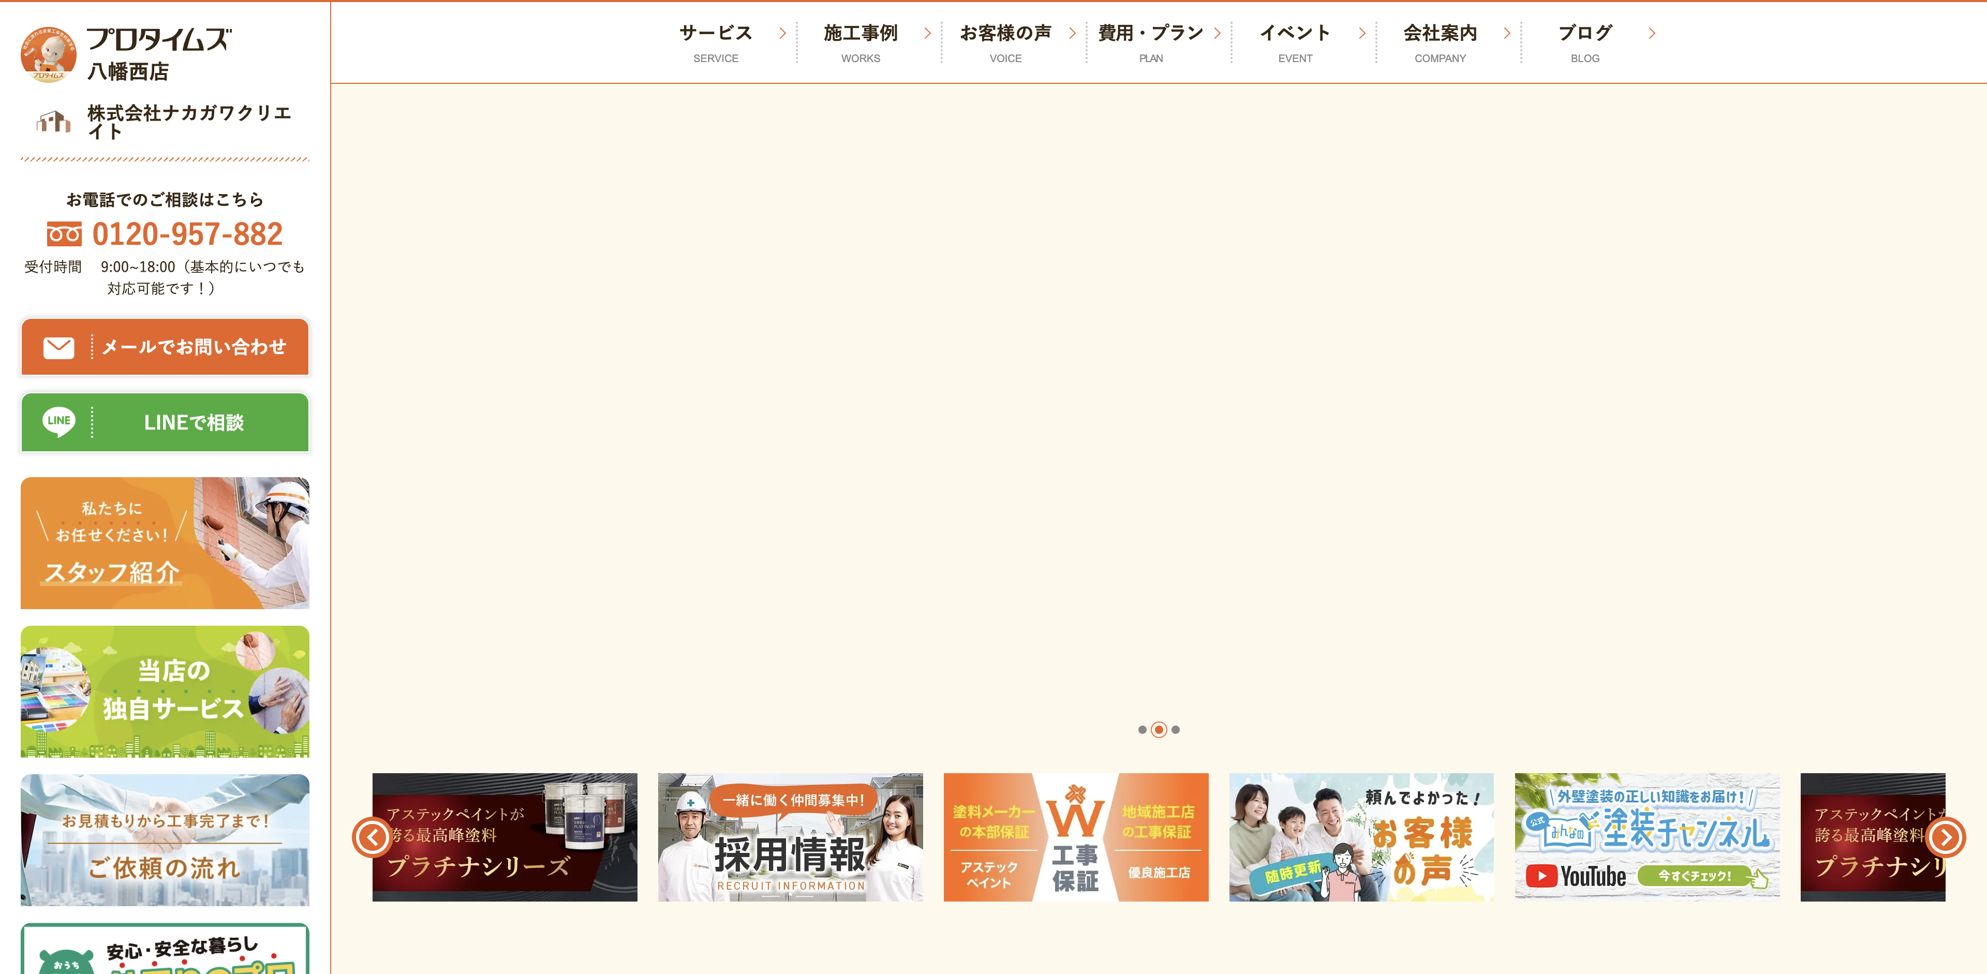Open the スタッフ紹介 sidebar banner
Image resolution: width=1987 pixels, height=974 pixels.
(165, 543)
